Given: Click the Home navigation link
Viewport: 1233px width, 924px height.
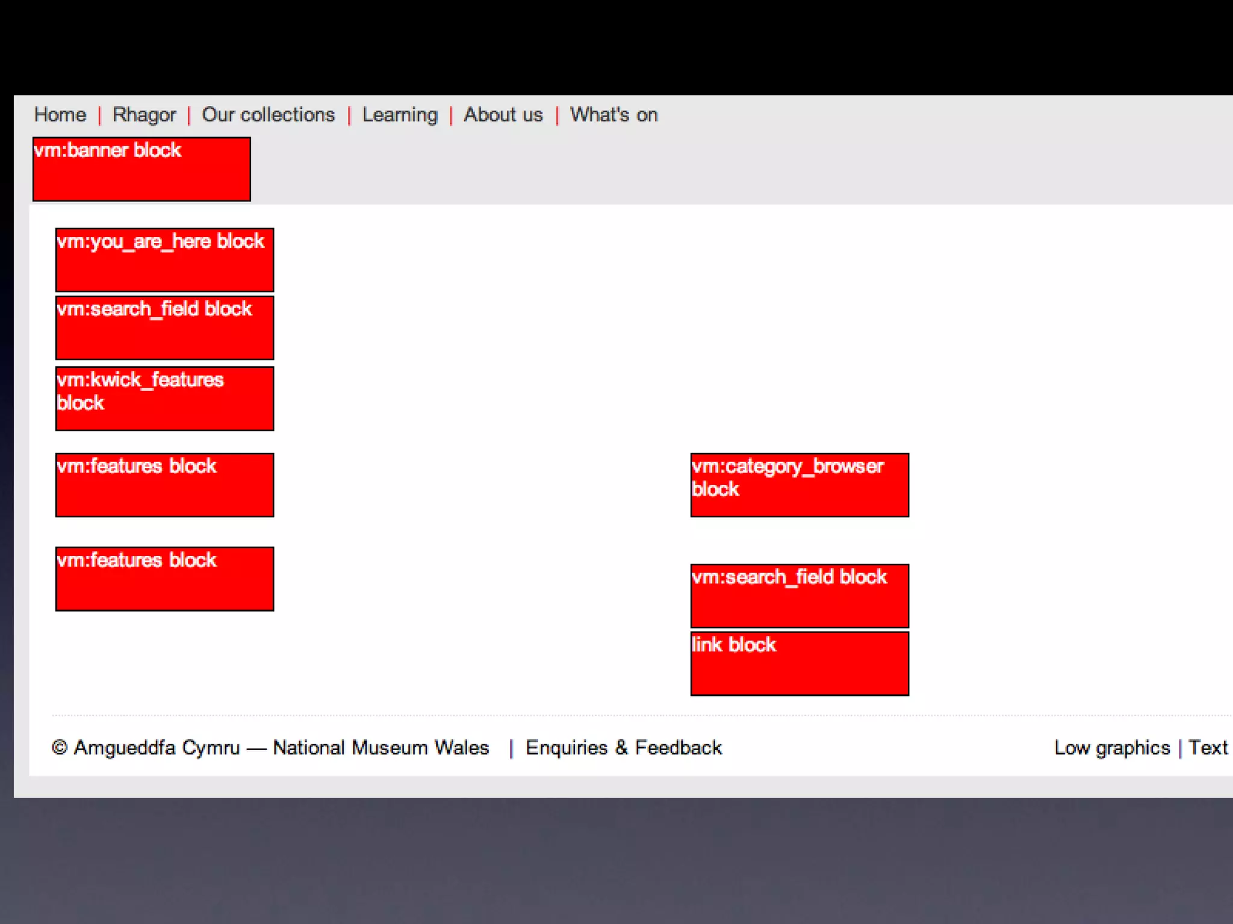Looking at the screenshot, I should pyautogui.click(x=60, y=114).
